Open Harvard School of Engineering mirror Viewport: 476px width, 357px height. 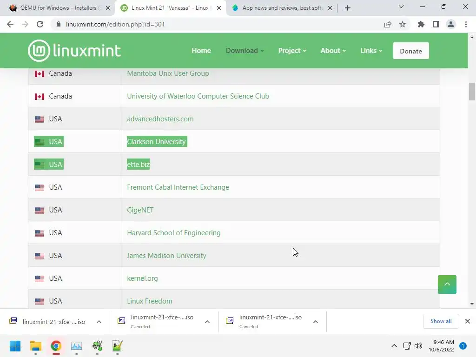click(174, 233)
